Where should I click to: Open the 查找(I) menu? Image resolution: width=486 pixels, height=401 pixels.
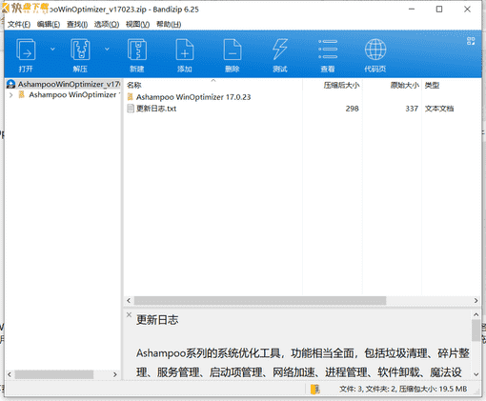pyautogui.click(x=77, y=24)
